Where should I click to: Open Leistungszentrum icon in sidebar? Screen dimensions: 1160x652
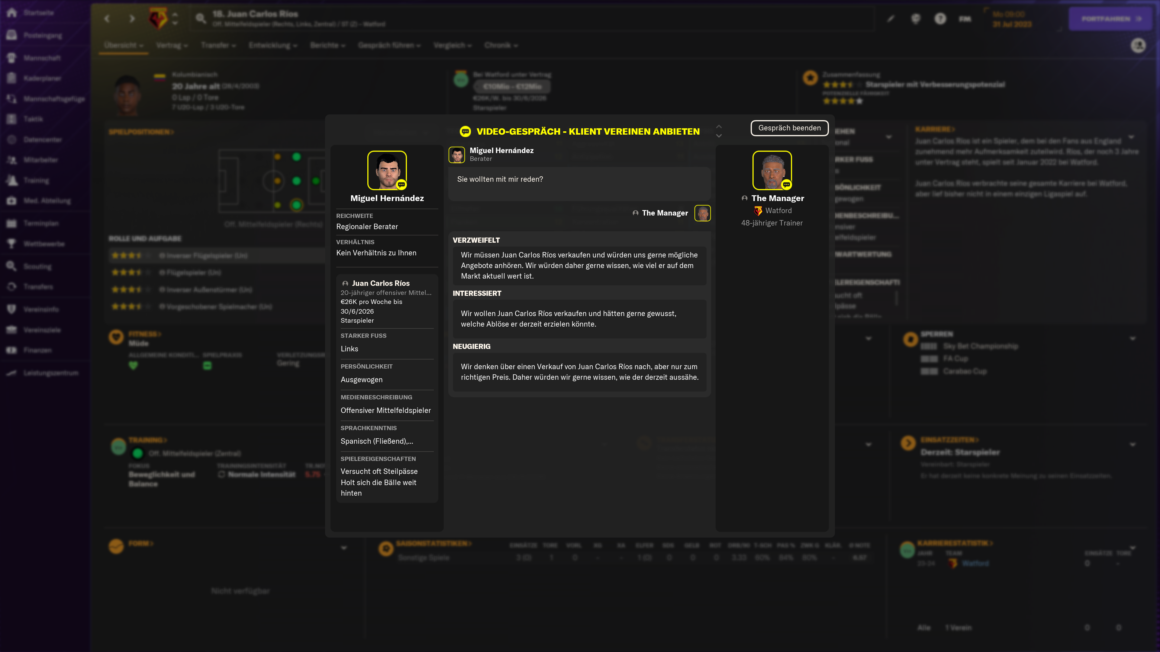pyautogui.click(x=12, y=372)
